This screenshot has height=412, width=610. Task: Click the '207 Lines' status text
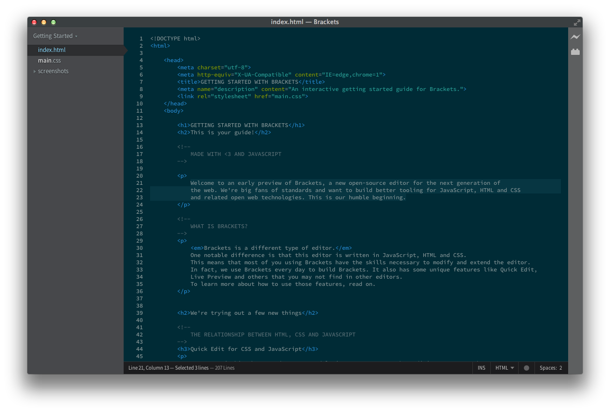[224, 368]
